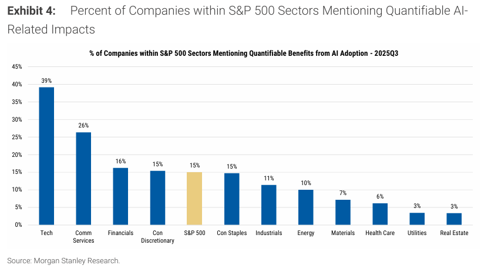This screenshot has width=481, height=275.
Task: Click the Utilities bar
Action: [417, 219]
